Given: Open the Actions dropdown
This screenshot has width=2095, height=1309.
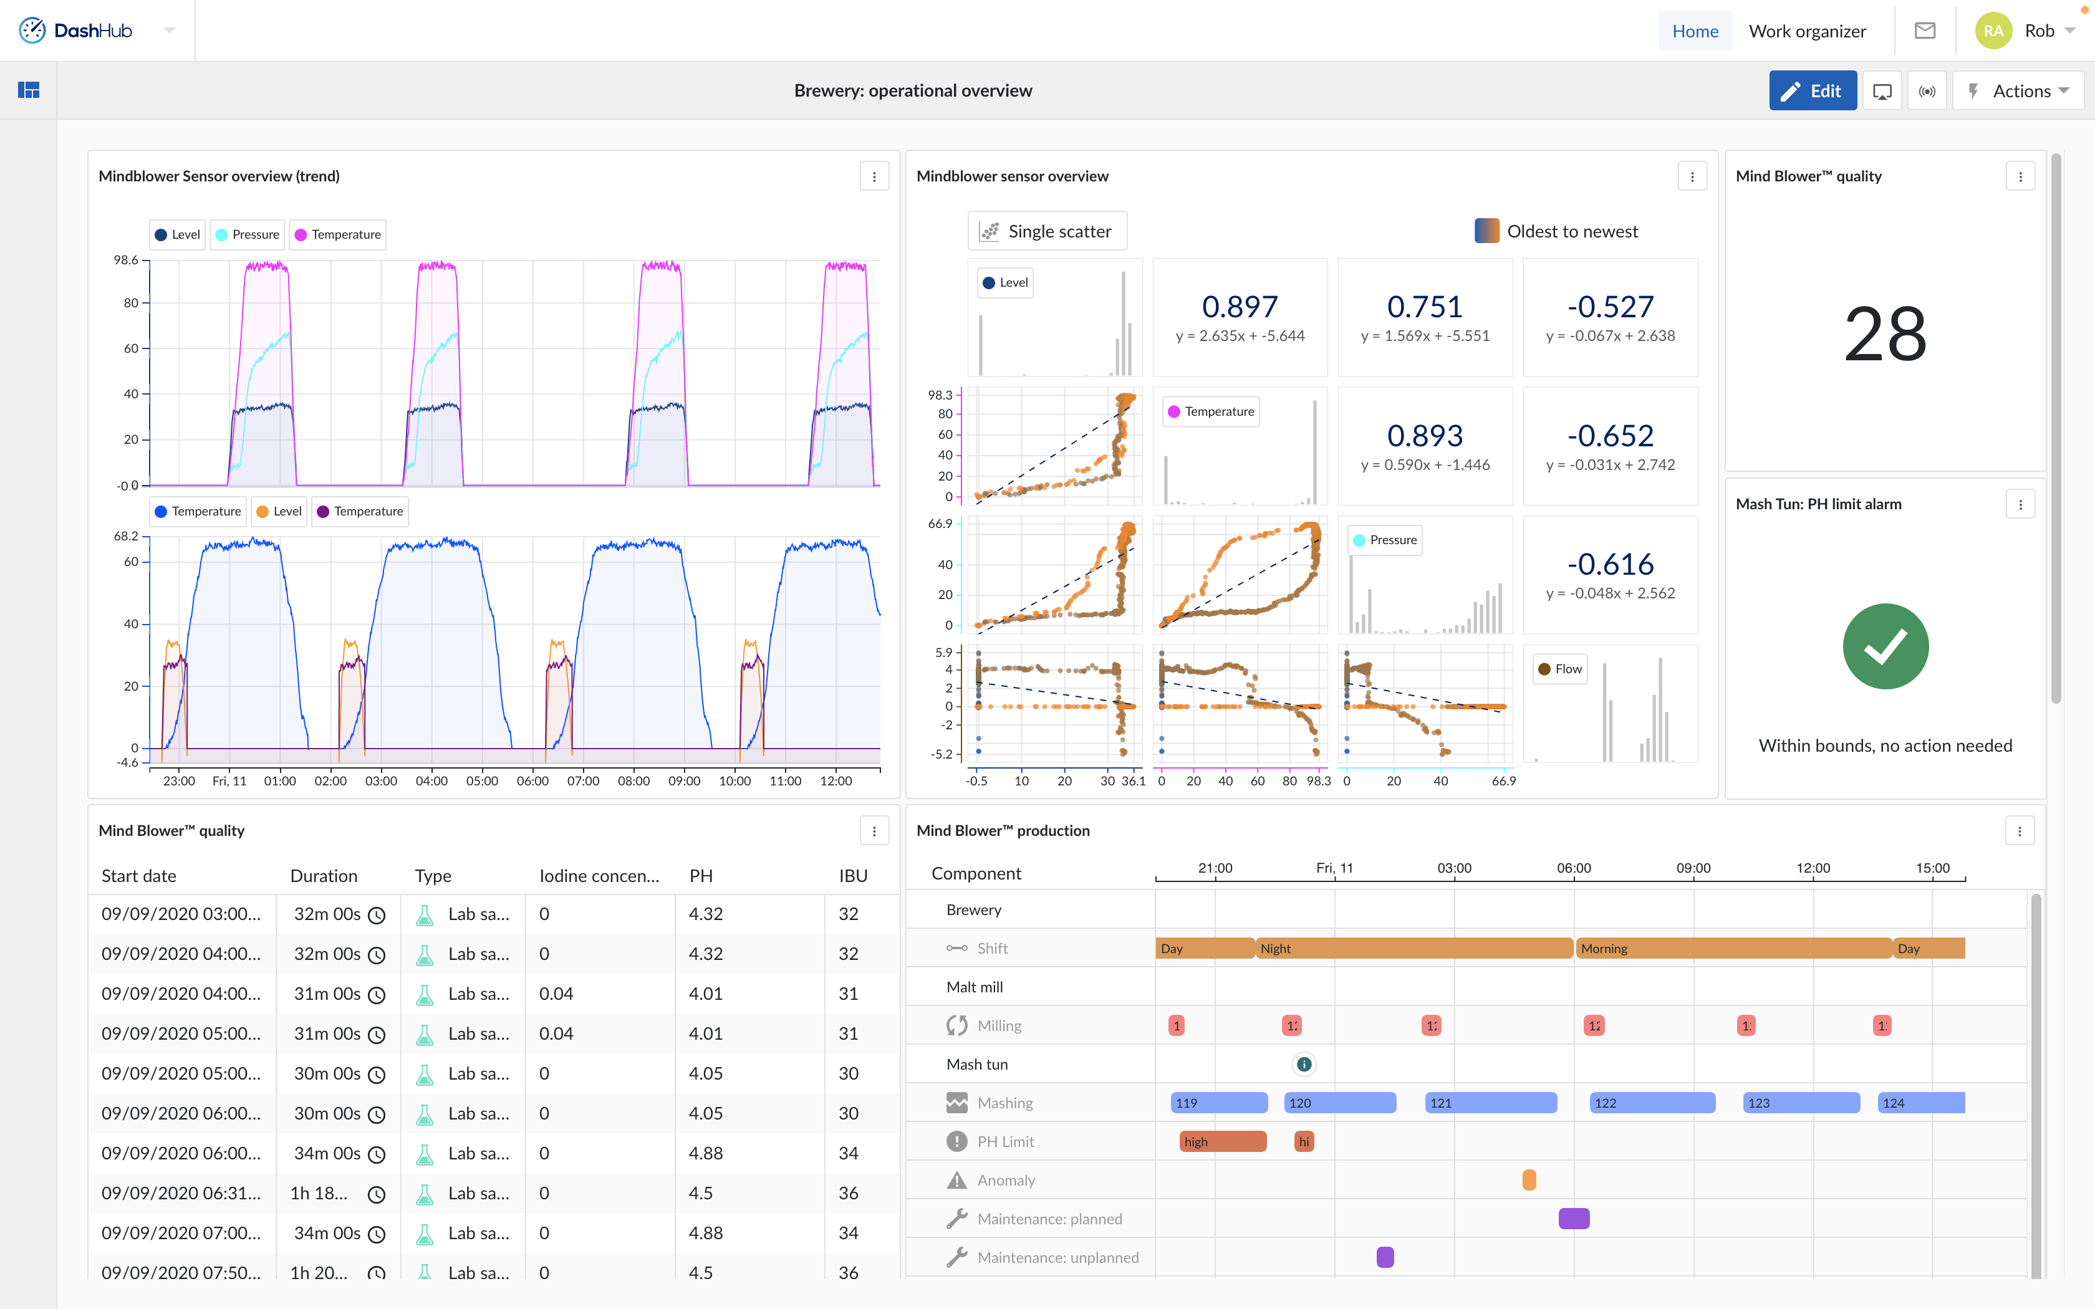Looking at the screenshot, I should (x=2018, y=91).
